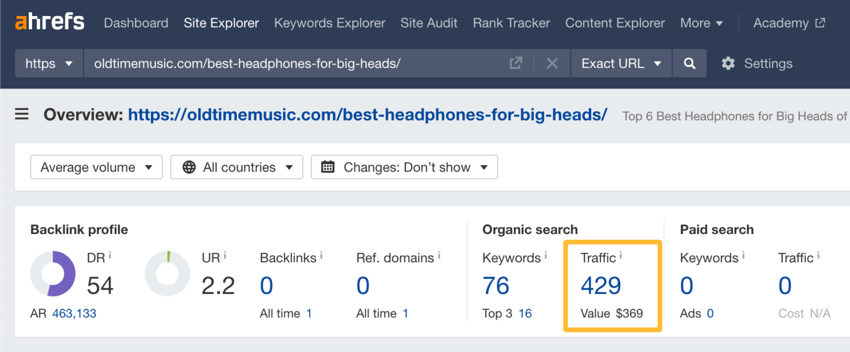Click the info icon next to Backlinks
The height and width of the screenshot is (352, 850).
[x=321, y=256]
